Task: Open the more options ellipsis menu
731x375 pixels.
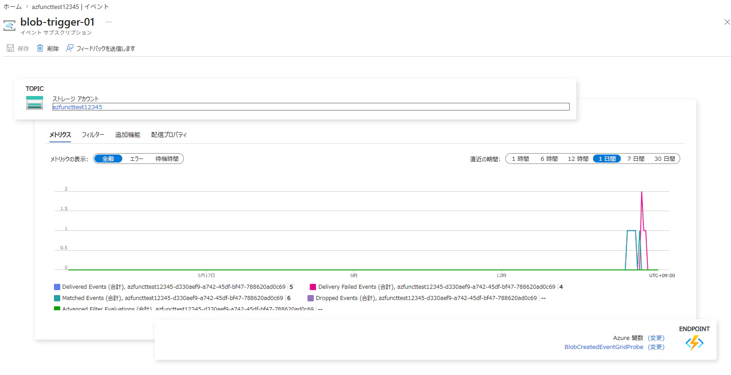Action: (x=109, y=22)
